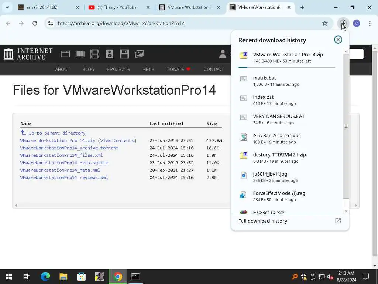Open index.bat from download history
Screen dimensions: 378x284
287,100
